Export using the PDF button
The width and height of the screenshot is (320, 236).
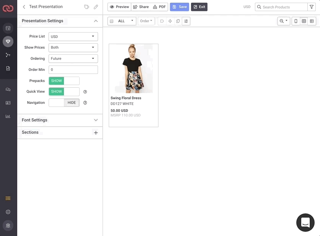click(159, 7)
